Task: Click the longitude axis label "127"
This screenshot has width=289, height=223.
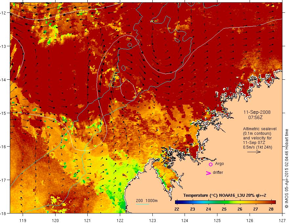Action: 282,220
